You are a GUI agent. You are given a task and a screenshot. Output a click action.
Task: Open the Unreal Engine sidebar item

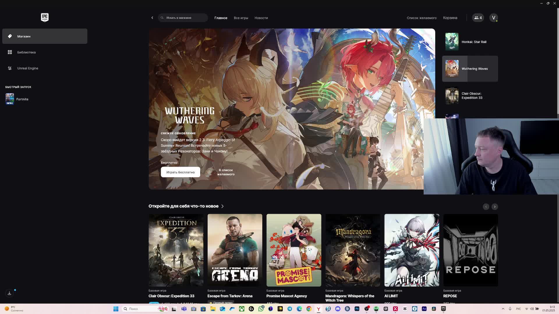(27, 68)
